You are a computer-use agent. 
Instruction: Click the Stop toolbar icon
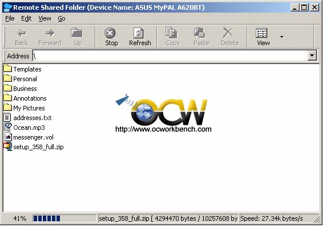[110, 33]
